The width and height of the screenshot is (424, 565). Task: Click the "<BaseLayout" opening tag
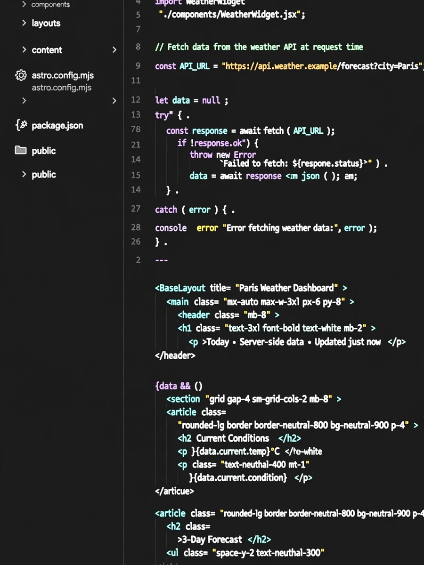pos(180,288)
